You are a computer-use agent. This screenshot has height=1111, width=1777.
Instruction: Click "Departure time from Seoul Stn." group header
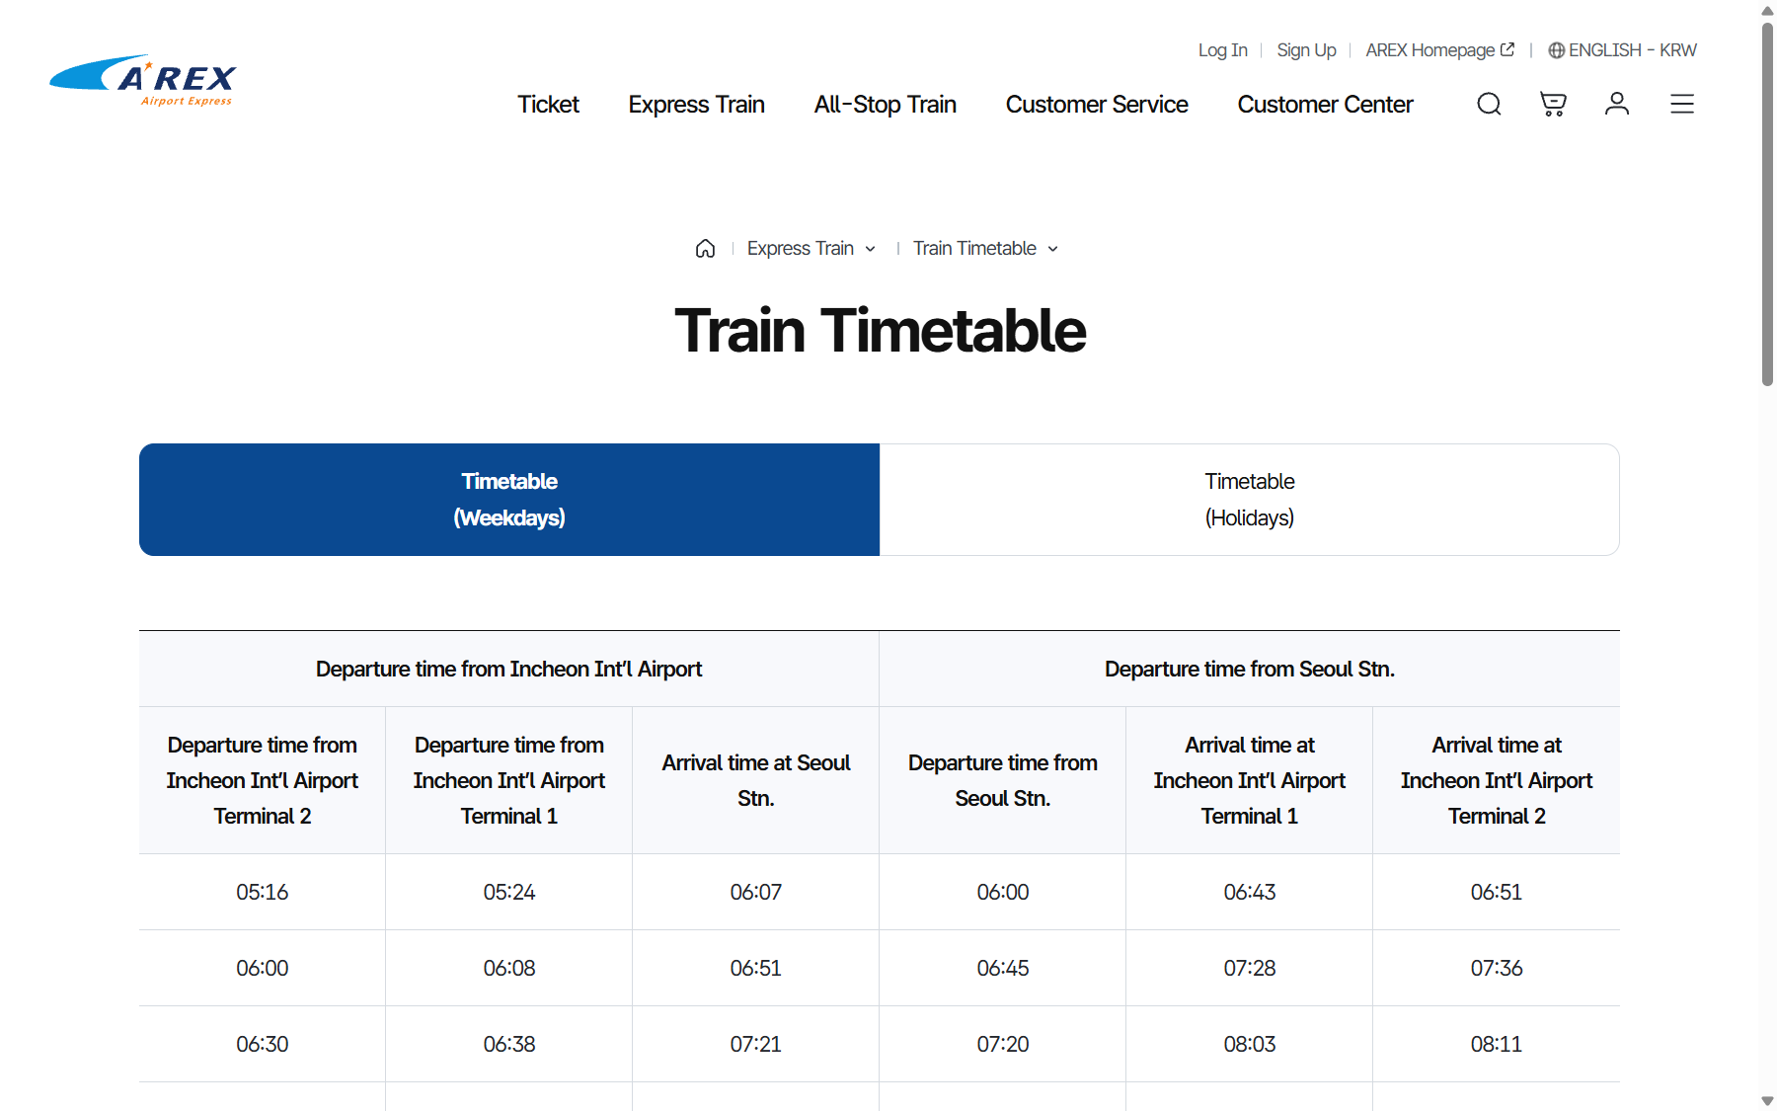[1250, 669]
